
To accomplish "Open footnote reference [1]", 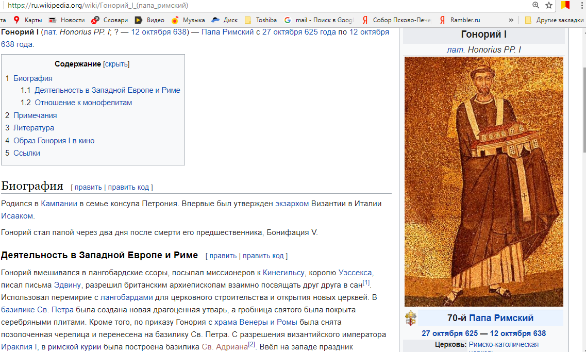I will point(366,282).
